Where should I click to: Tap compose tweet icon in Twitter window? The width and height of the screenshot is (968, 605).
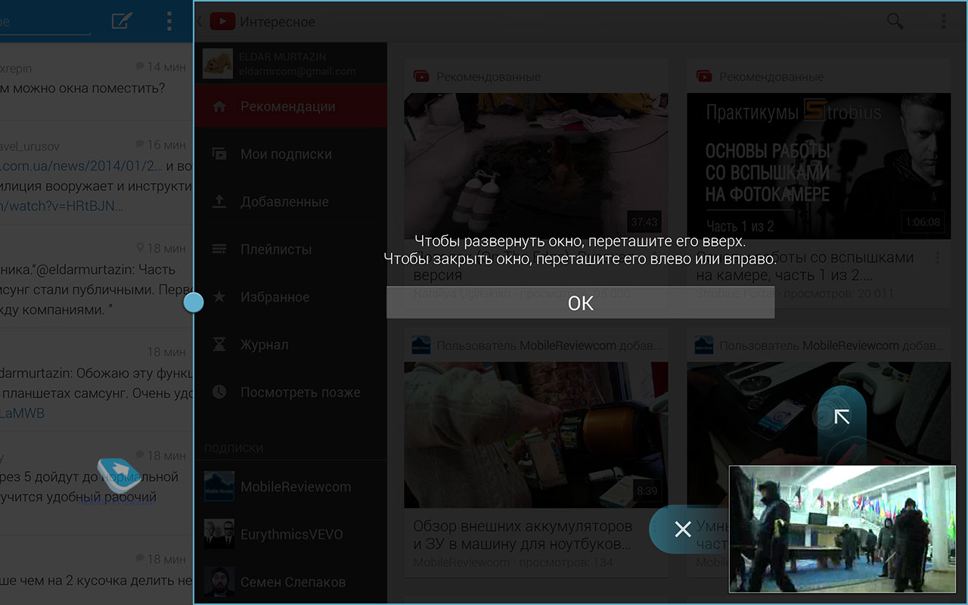coord(122,21)
